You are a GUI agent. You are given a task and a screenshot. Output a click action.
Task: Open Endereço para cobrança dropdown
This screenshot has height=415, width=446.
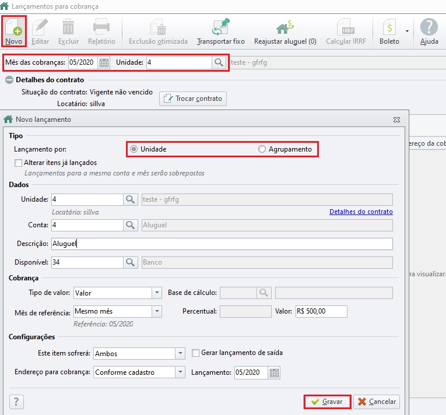coord(180,372)
